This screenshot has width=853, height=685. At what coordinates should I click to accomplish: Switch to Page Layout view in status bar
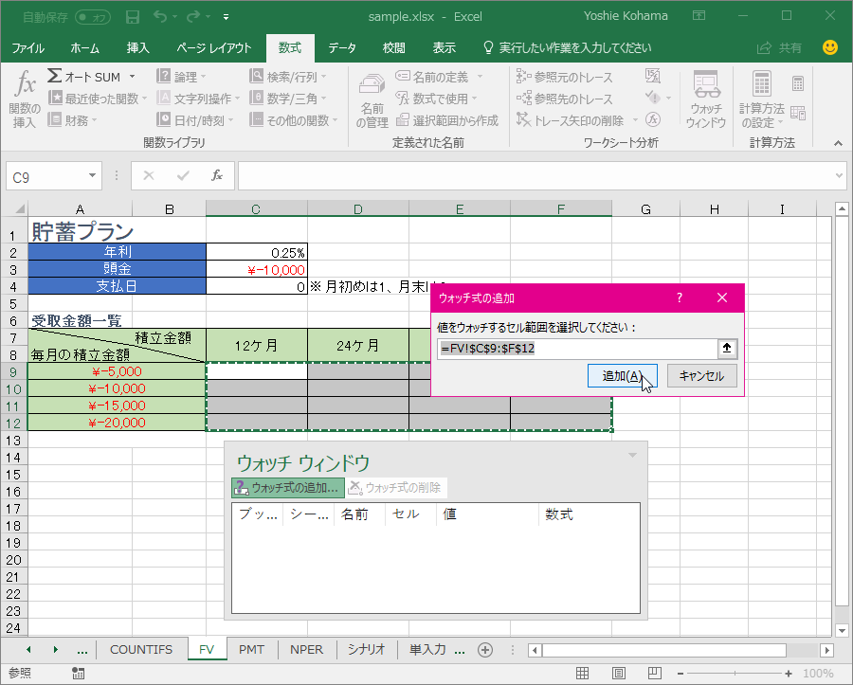618,674
